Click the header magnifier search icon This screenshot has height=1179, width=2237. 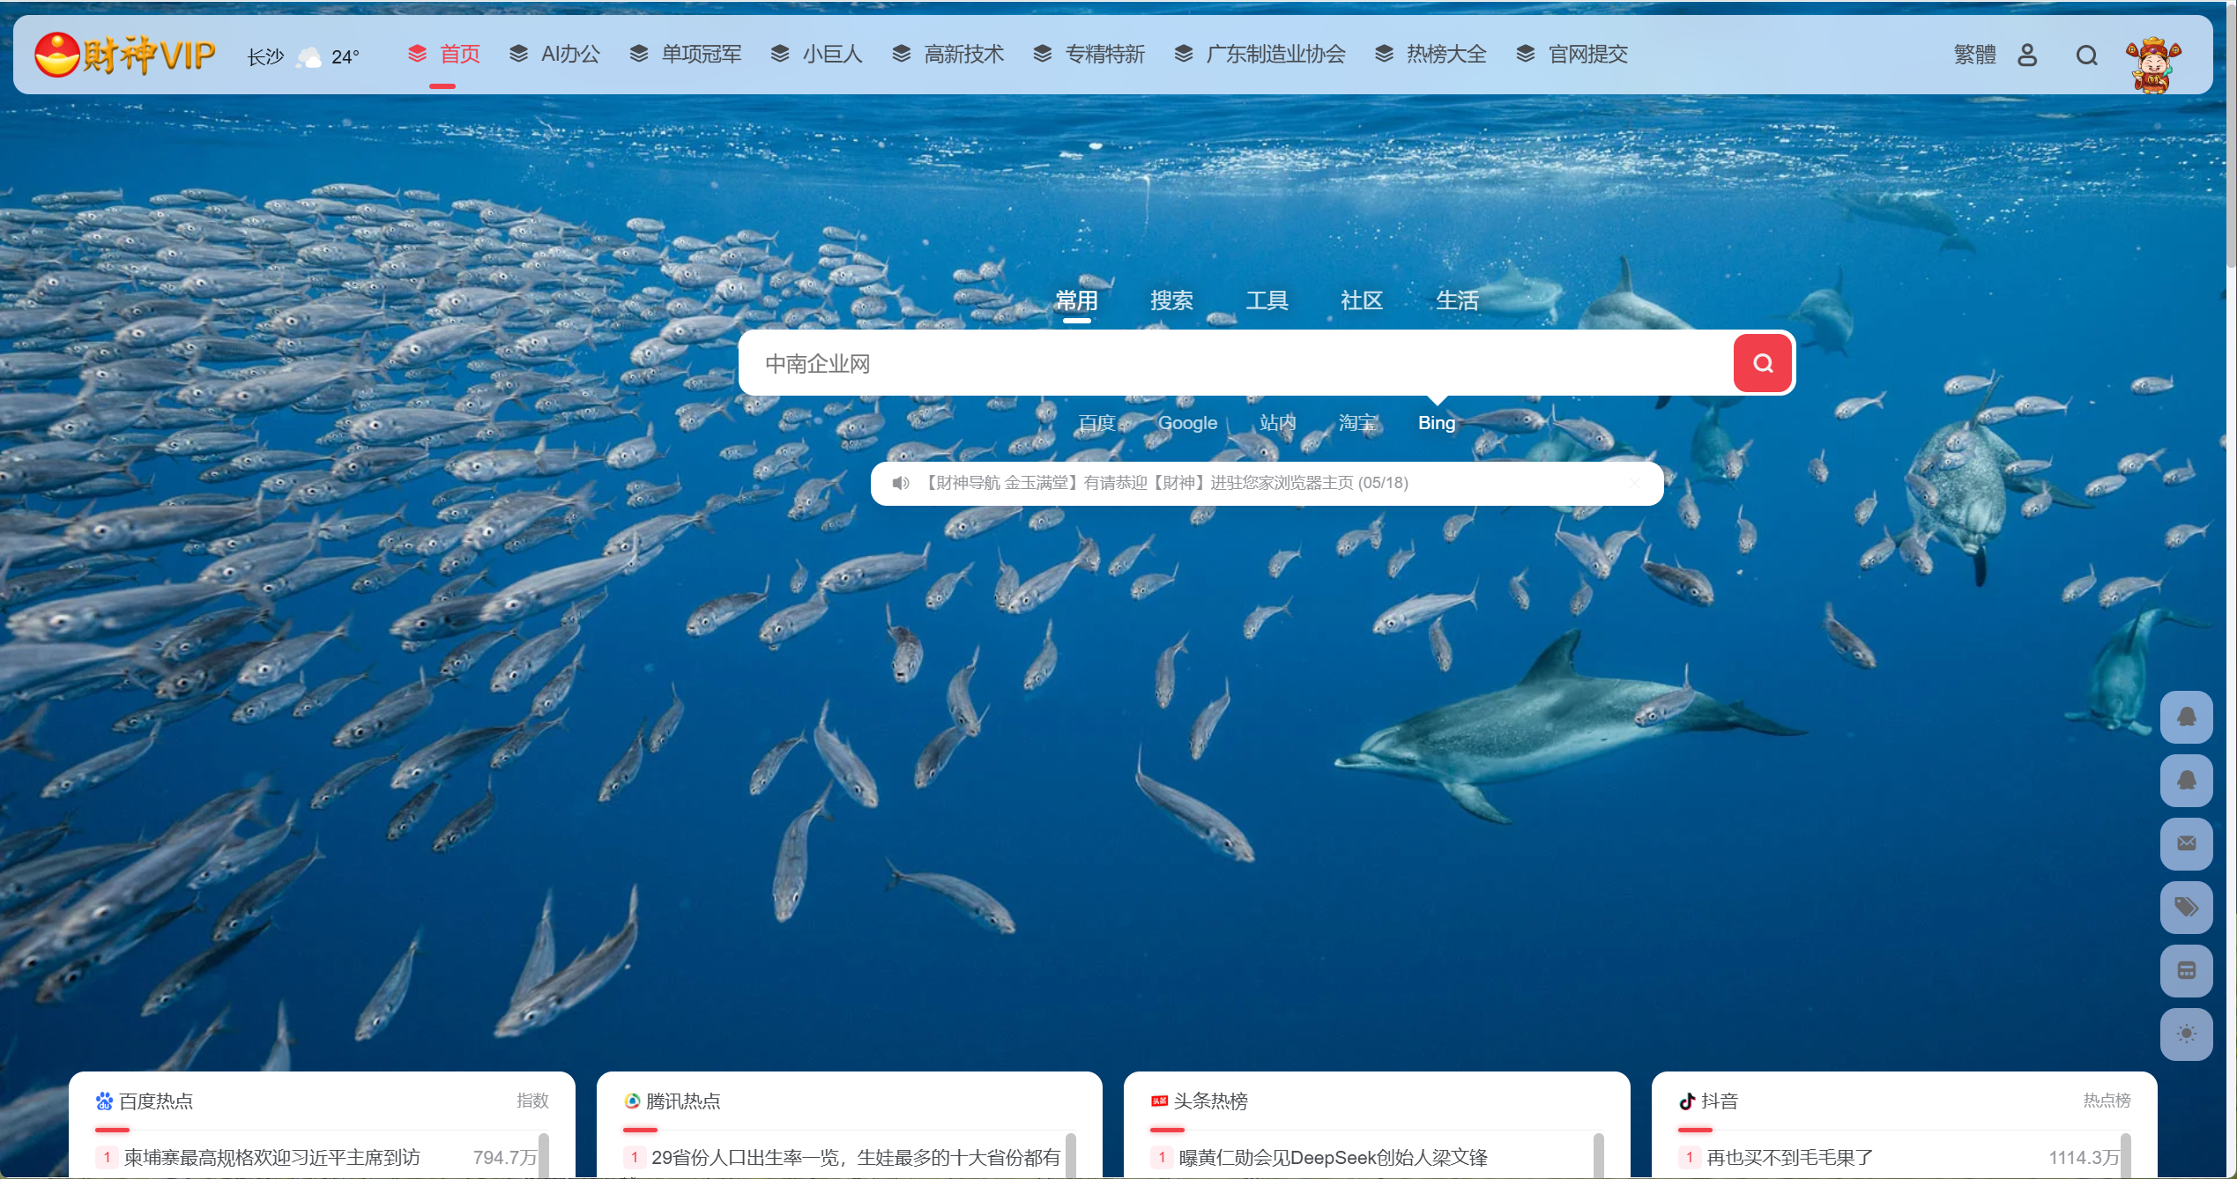click(2085, 56)
